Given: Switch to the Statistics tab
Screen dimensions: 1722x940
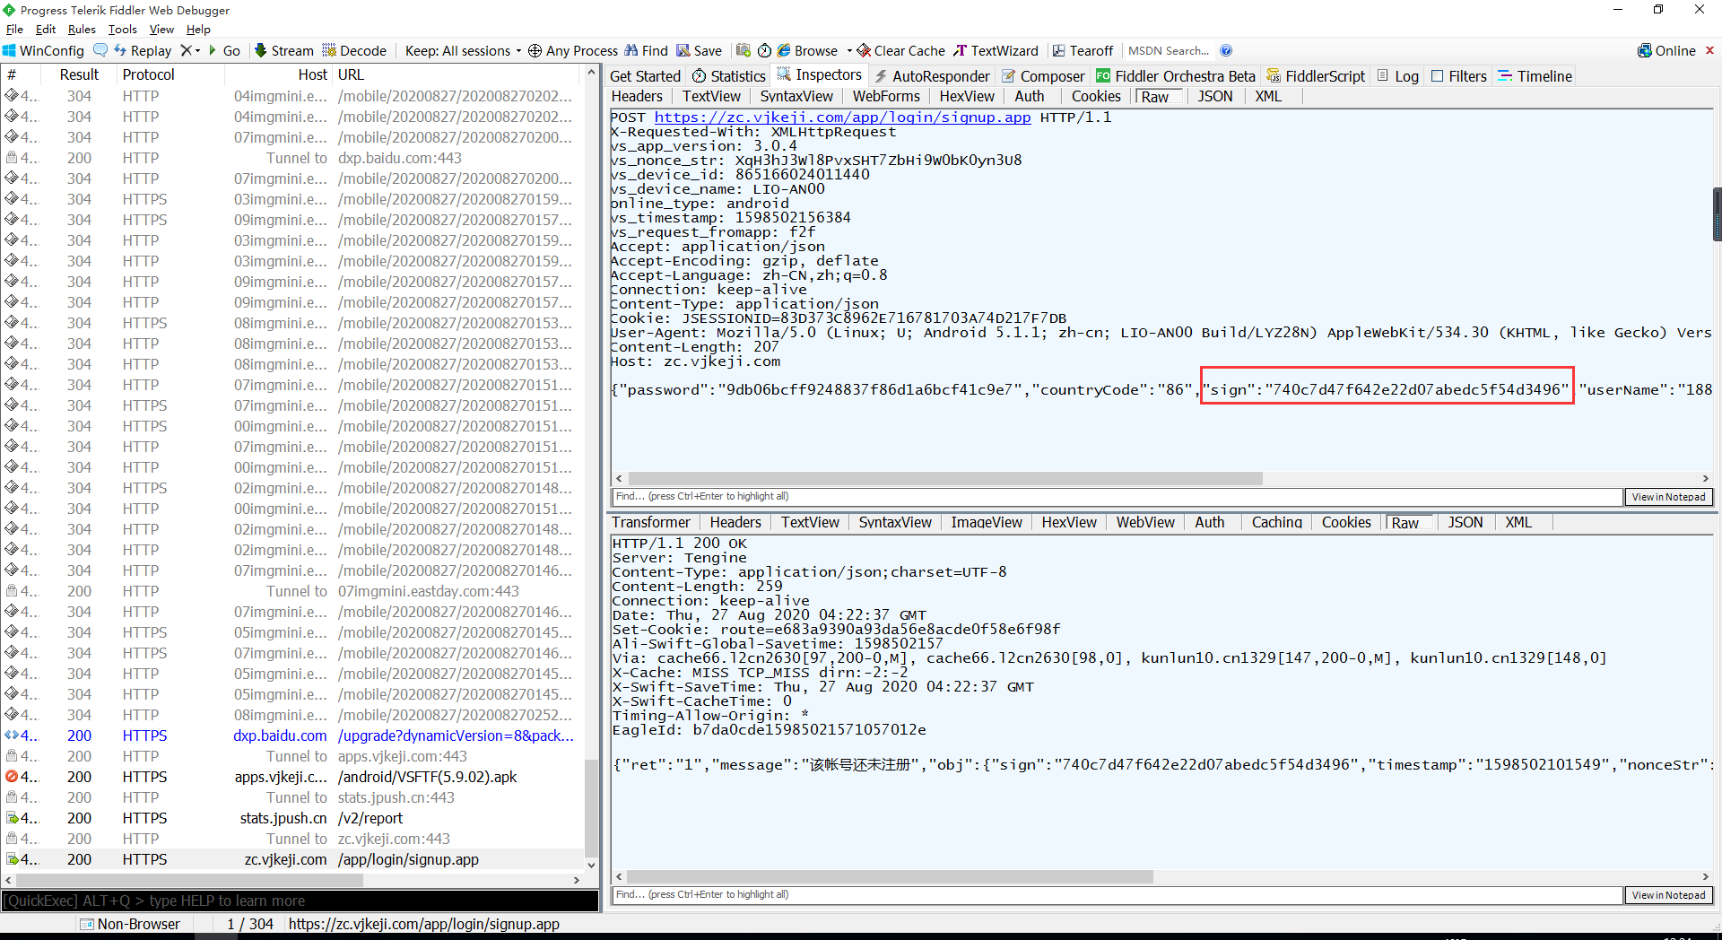Looking at the screenshot, I should (729, 76).
